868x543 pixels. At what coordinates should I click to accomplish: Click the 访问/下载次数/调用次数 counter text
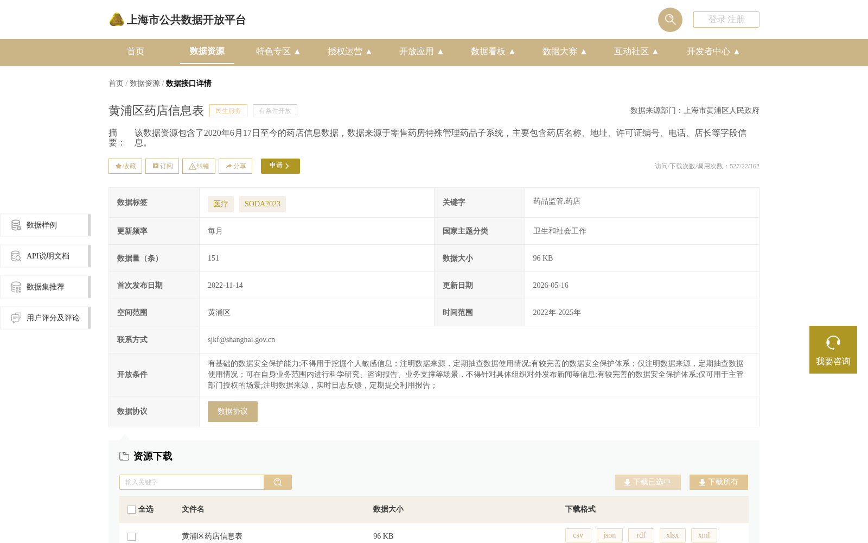707,166
